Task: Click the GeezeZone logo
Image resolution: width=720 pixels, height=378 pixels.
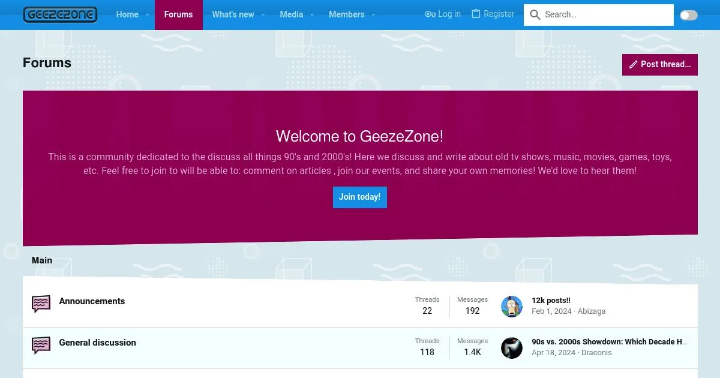Action: tap(60, 14)
